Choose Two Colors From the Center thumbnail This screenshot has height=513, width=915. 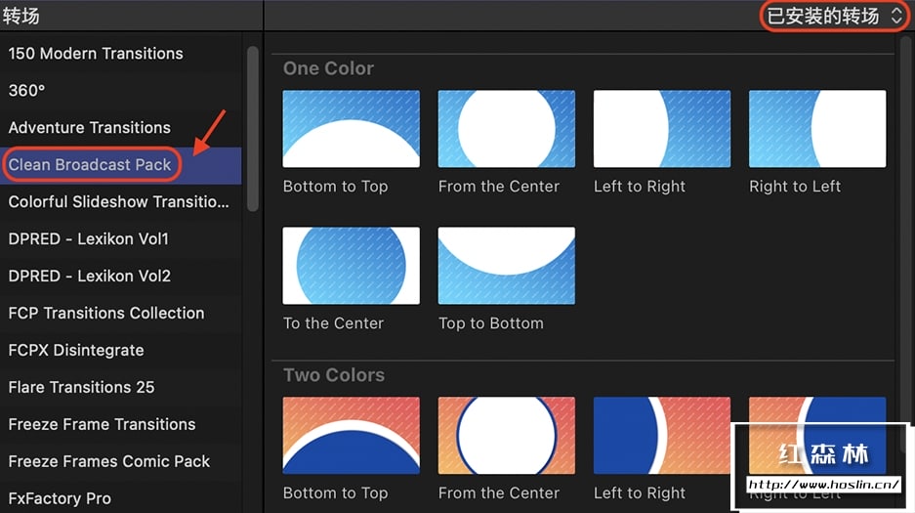coord(507,436)
